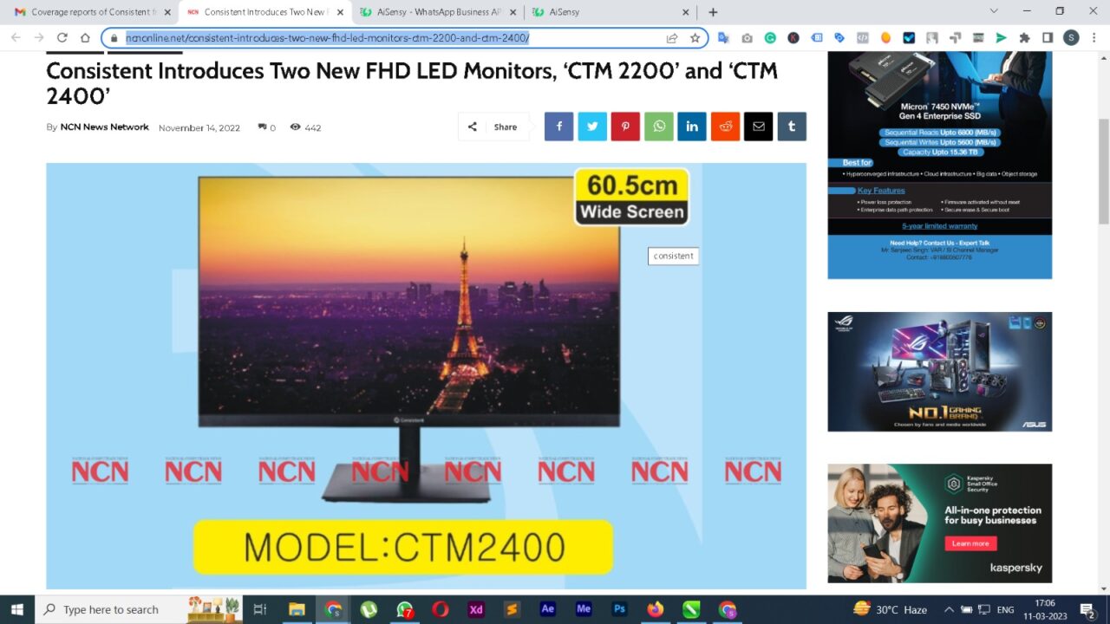Pin the article on Pinterest
1110x624 pixels.
(625, 127)
